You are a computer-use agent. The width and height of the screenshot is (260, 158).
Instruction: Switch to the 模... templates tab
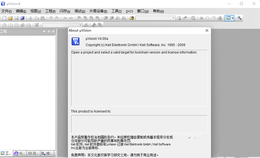[47, 153]
